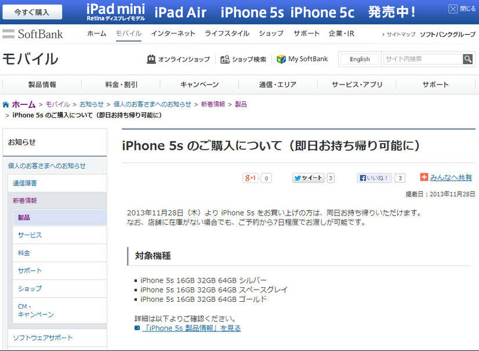The image size is (479, 351).
Task: Select the サービス・アプリ tab
Action: (357, 85)
